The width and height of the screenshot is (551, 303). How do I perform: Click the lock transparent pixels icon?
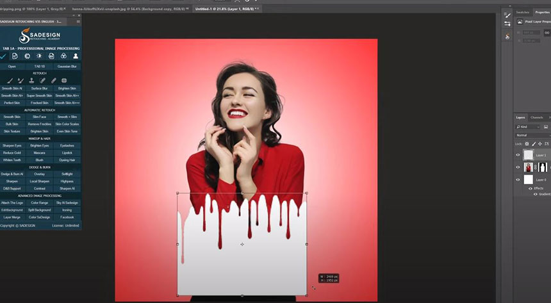pyautogui.click(x=527, y=143)
